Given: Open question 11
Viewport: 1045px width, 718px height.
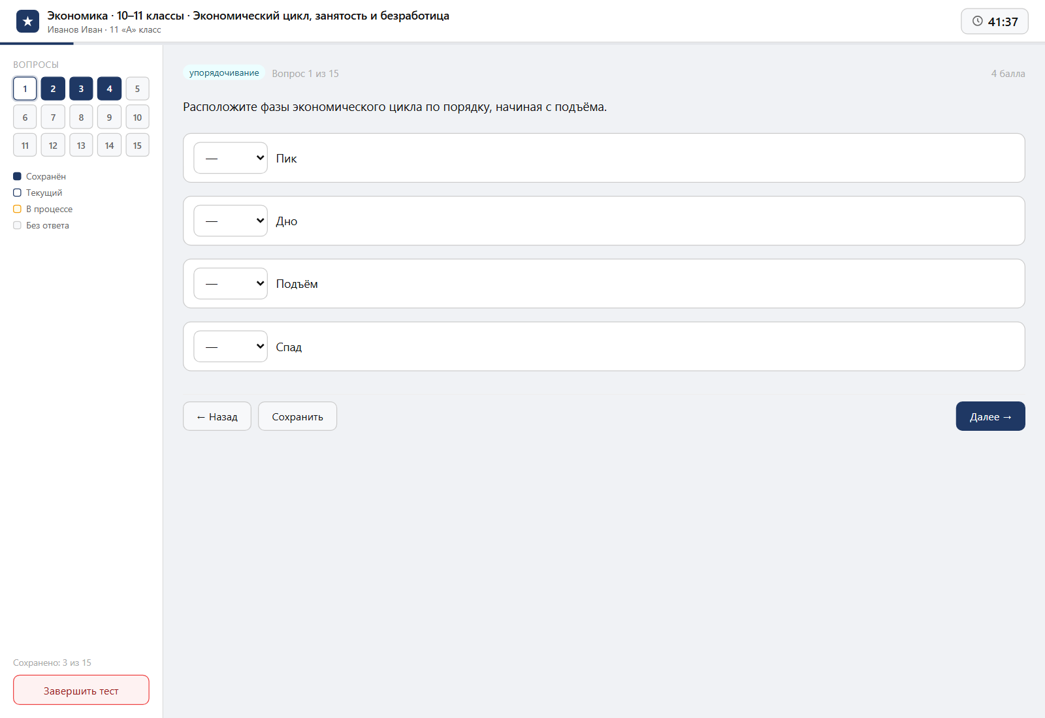Looking at the screenshot, I should [25, 146].
